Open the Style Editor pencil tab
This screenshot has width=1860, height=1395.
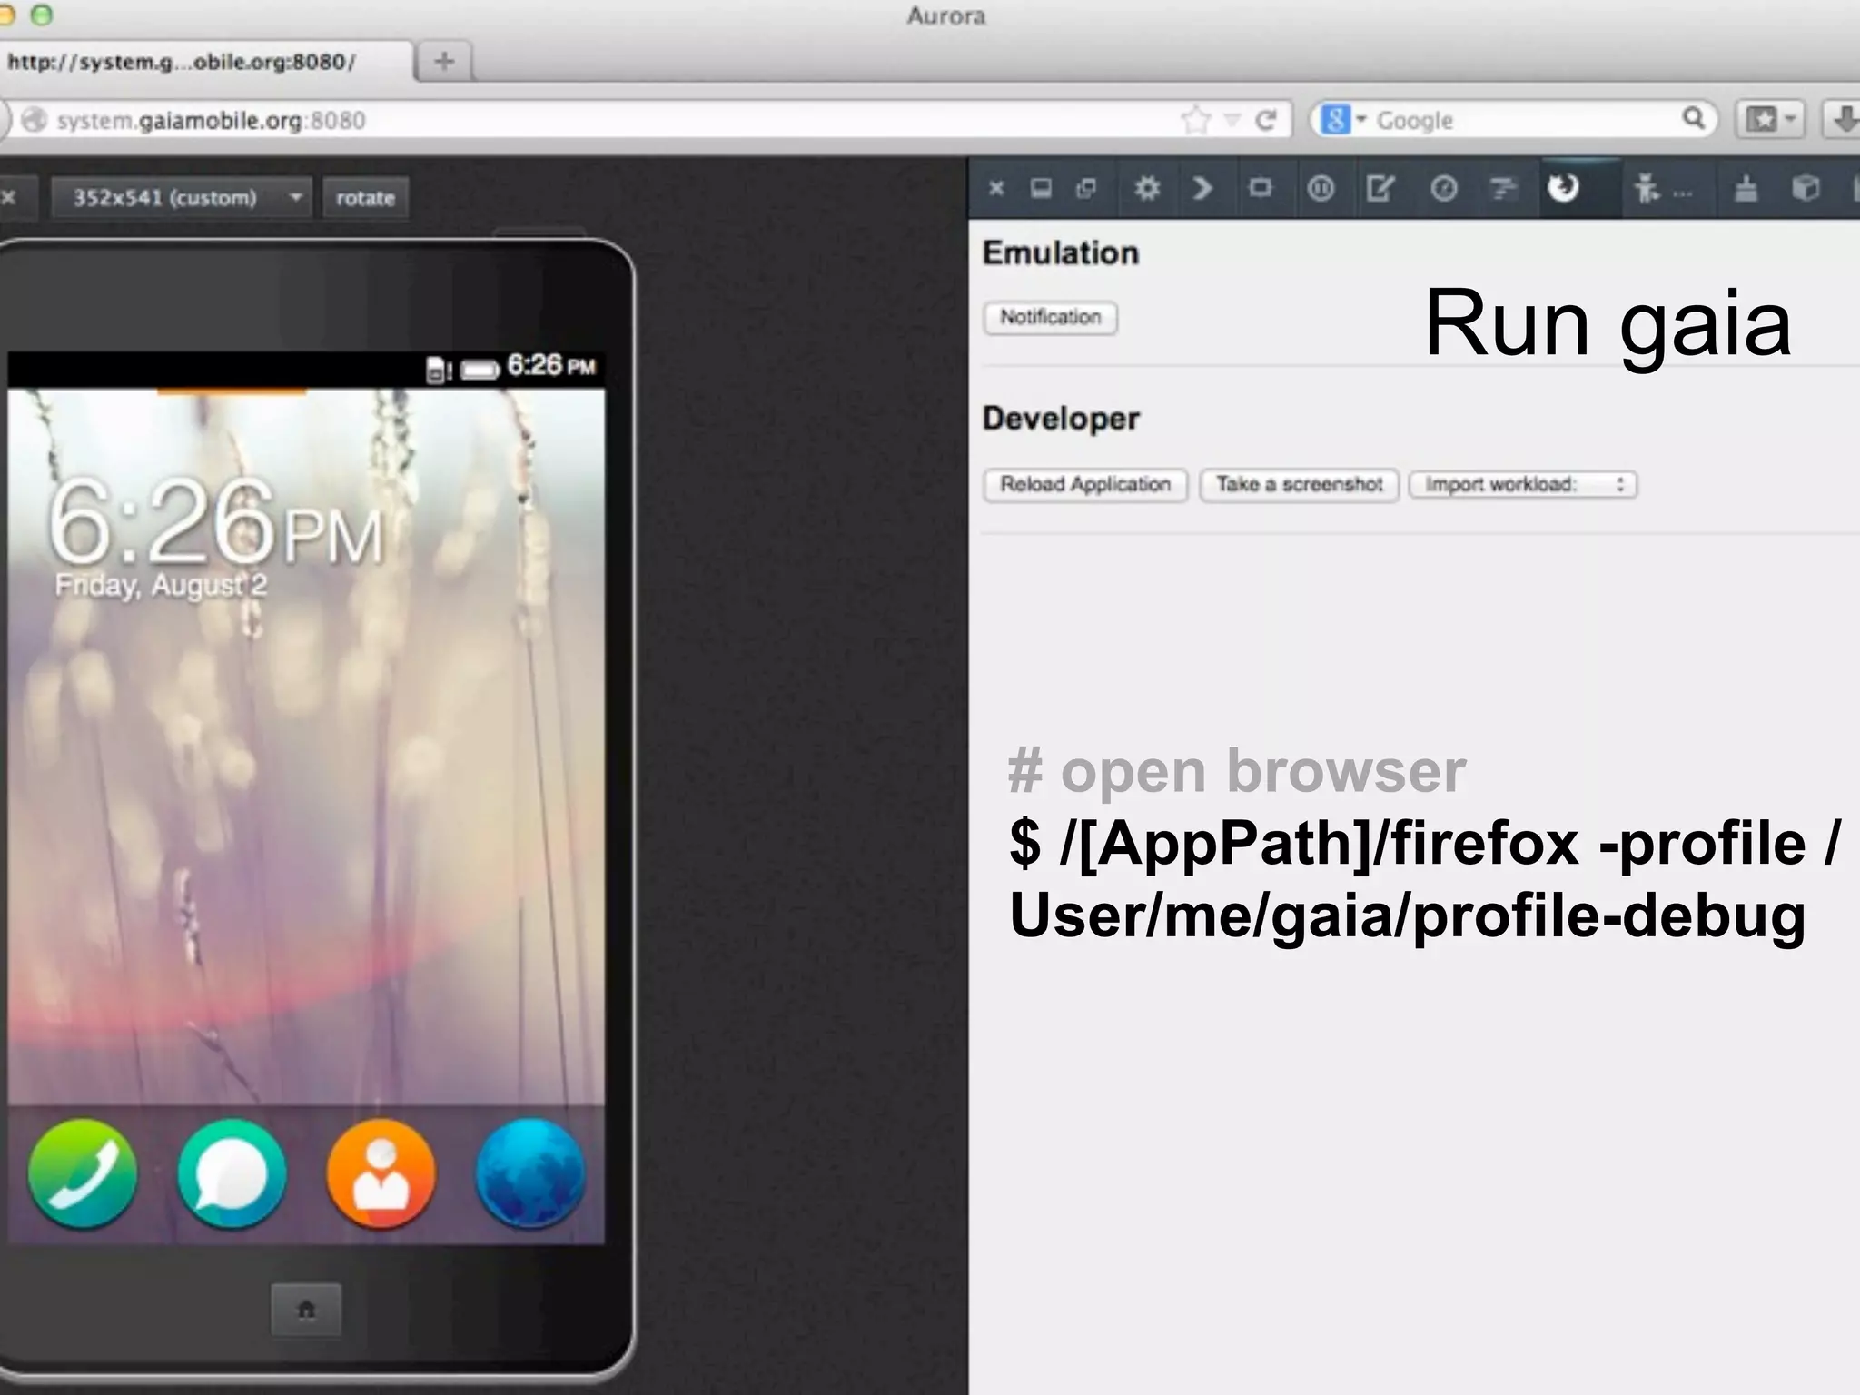click(1380, 189)
